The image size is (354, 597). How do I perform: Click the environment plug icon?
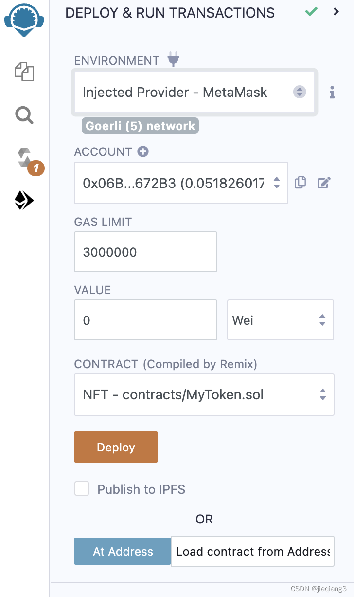[x=173, y=59]
